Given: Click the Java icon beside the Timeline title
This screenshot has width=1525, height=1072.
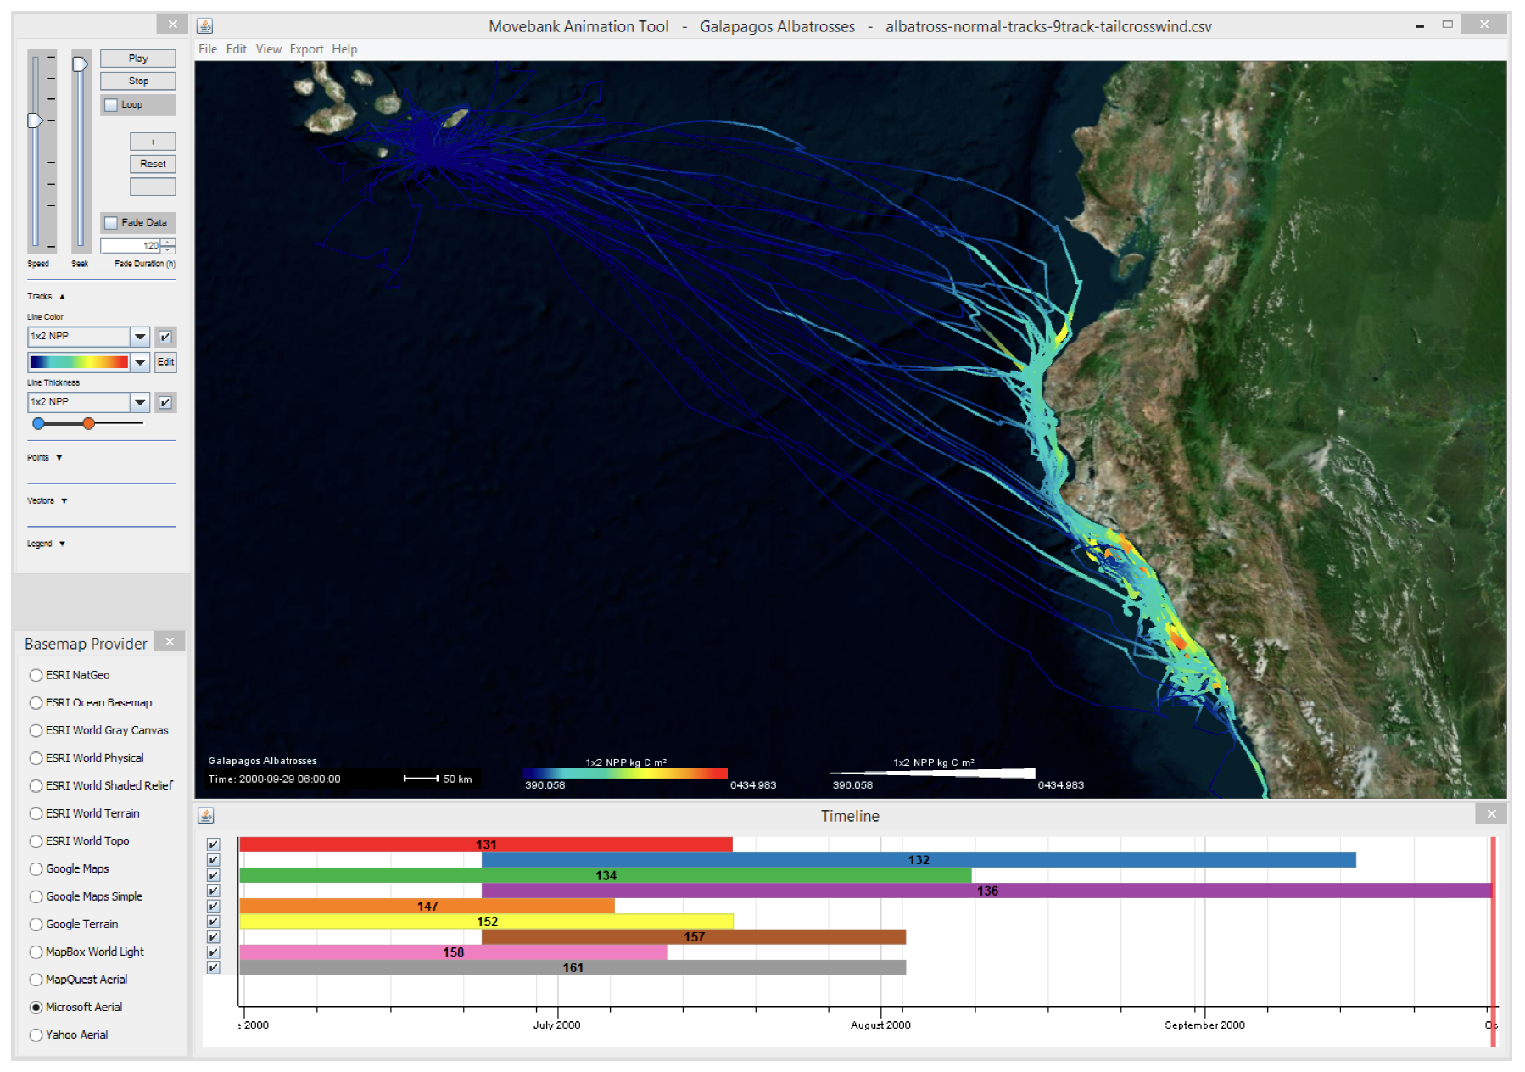Looking at the screenshot, I should (206, 816).
